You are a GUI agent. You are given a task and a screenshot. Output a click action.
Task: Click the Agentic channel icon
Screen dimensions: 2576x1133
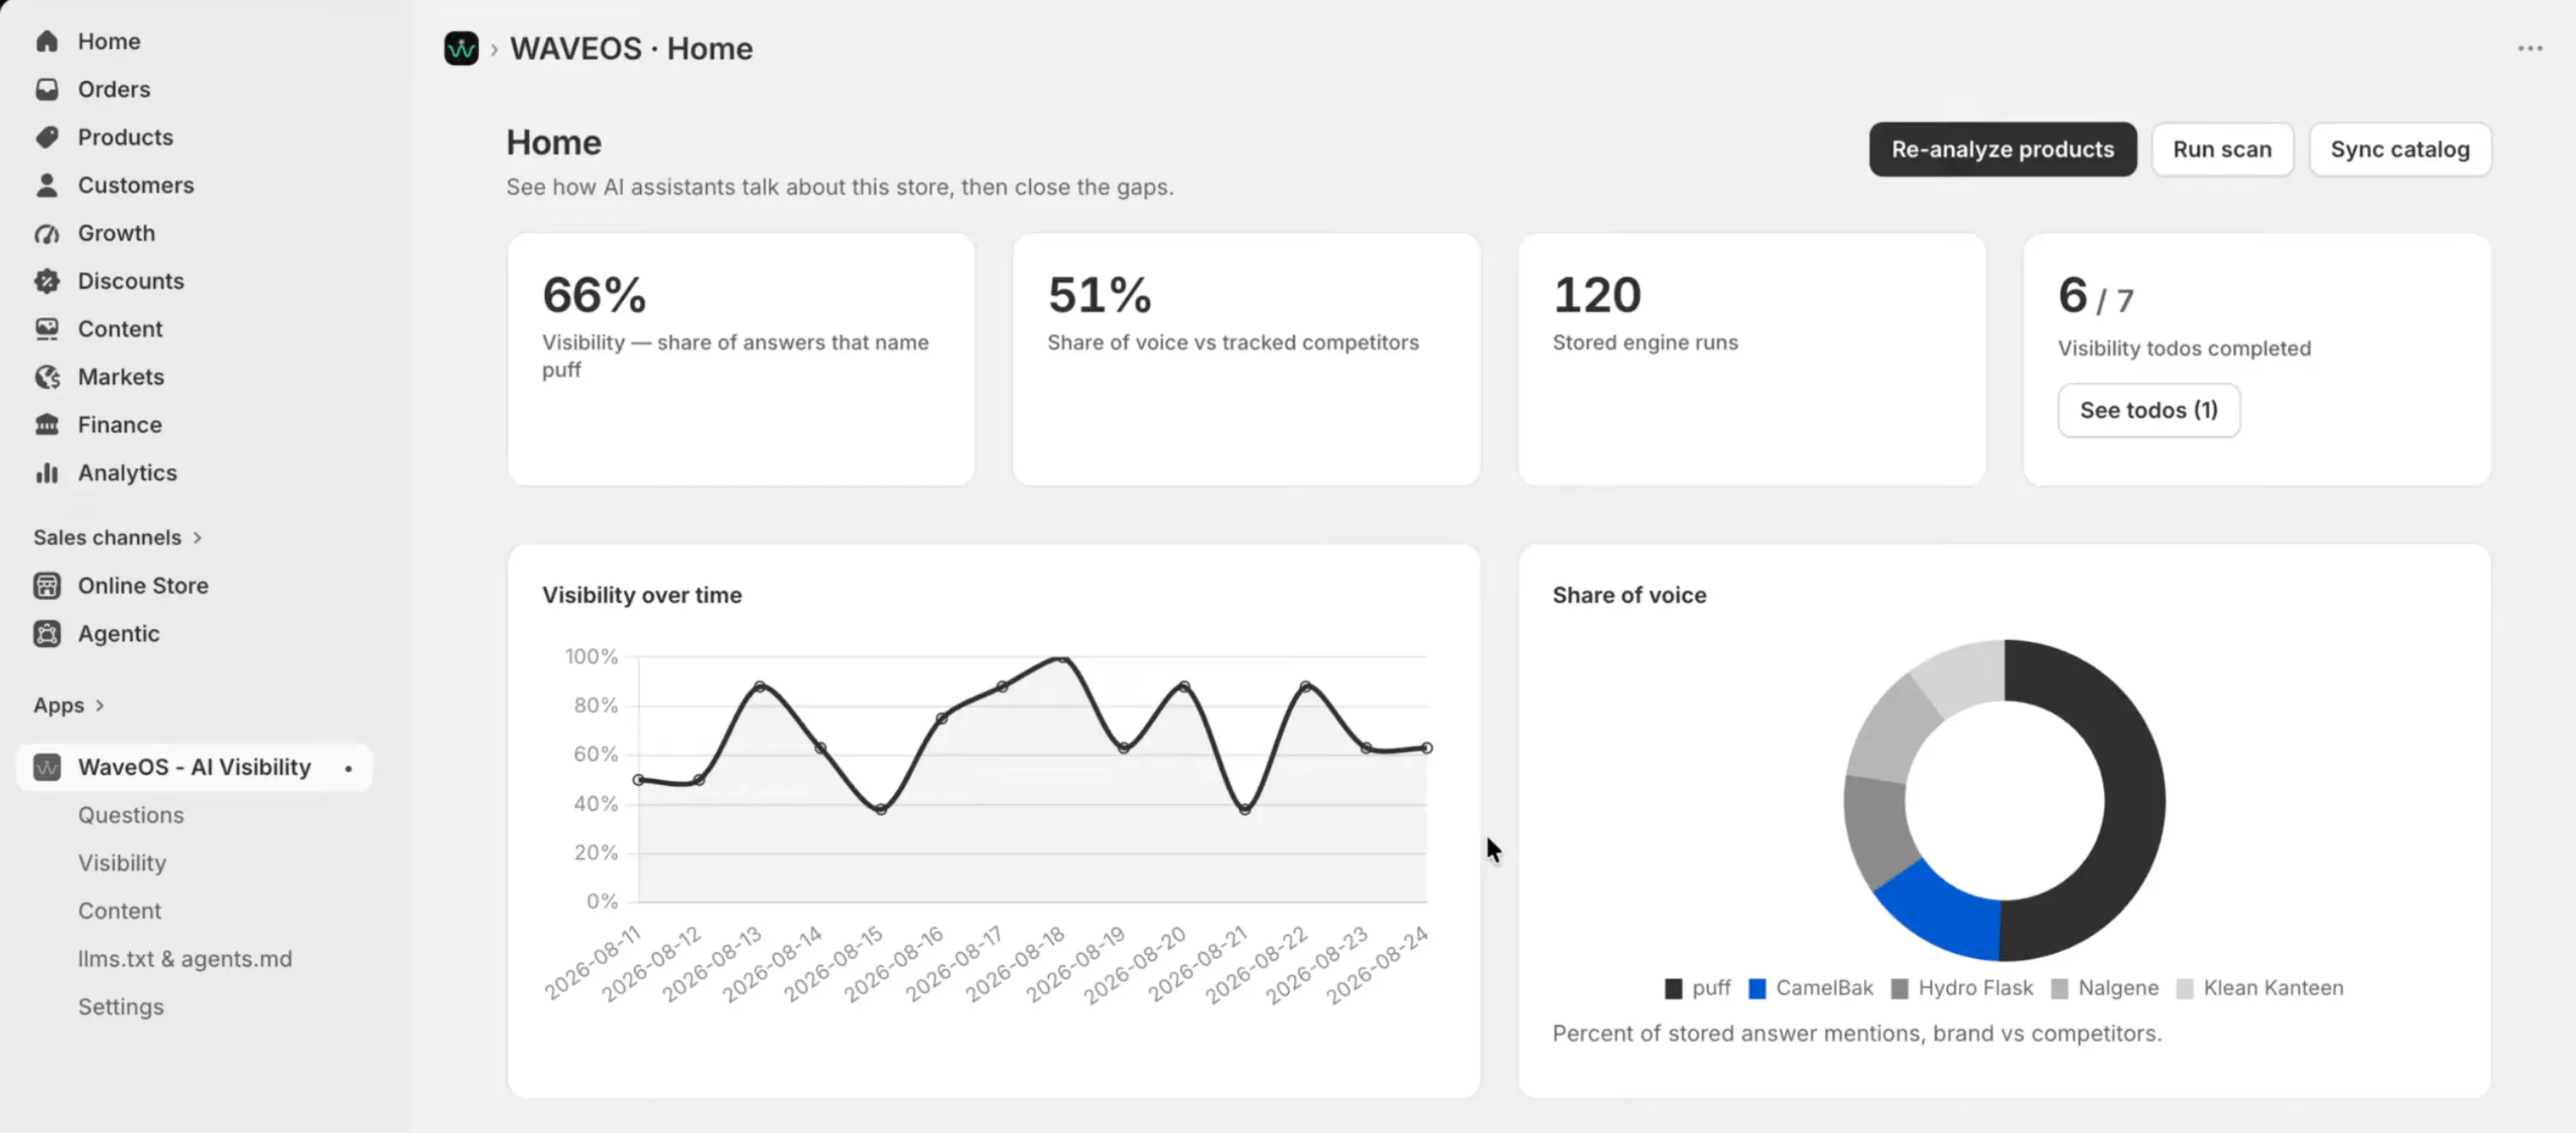tap(47, 634)
